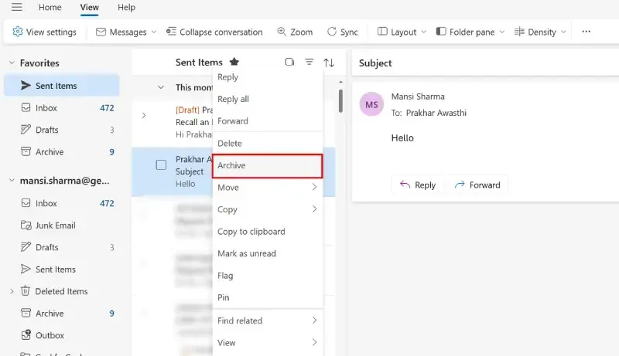Expand the Draft conversation thread
The image size is (619, 356).
tap(144, 115)
